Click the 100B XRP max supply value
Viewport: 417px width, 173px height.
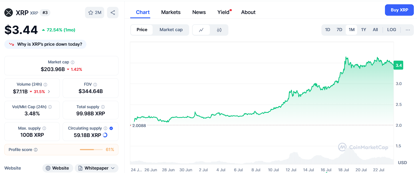pyautogui.click(x=32, y=135)
